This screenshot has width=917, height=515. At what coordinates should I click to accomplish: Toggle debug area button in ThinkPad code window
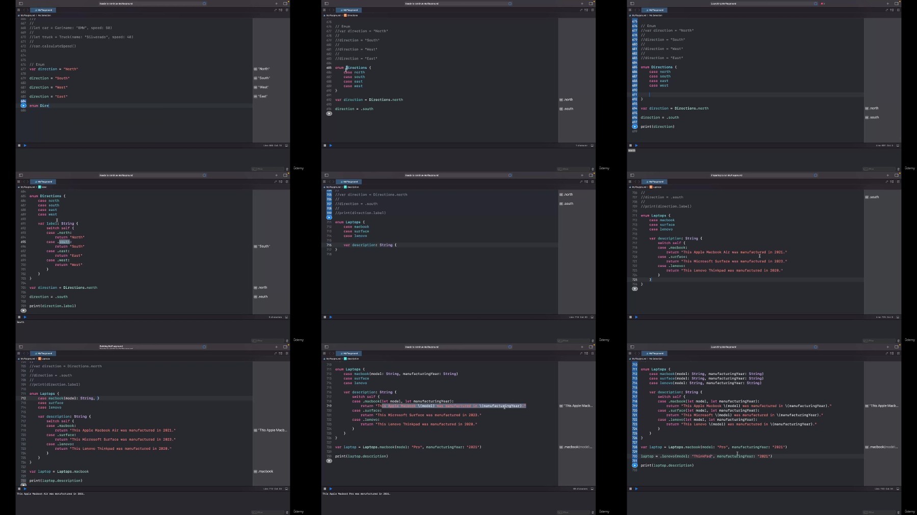click(898, 489)
